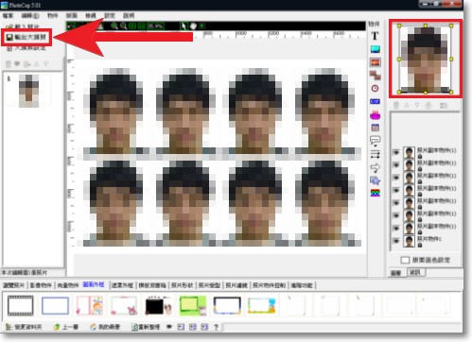Insert a landscape image object icon

click(375, 49)
